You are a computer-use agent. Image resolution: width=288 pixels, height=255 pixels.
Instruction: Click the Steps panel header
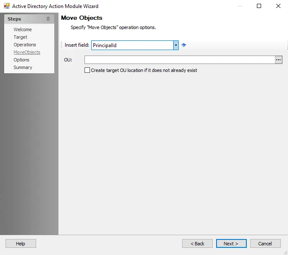pos(29,19)
